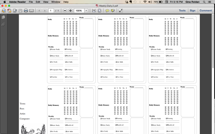Image resolution: width=215 pixels, height=134 pixels.
Task: Click the Evernote elephant menu bar icon
Action: [131, 2]
